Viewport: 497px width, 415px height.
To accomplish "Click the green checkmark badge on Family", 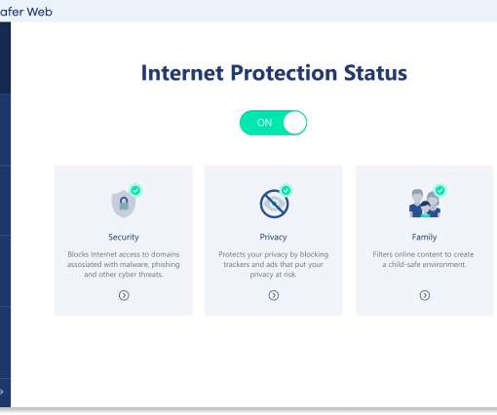I will [x=440, y=190].
